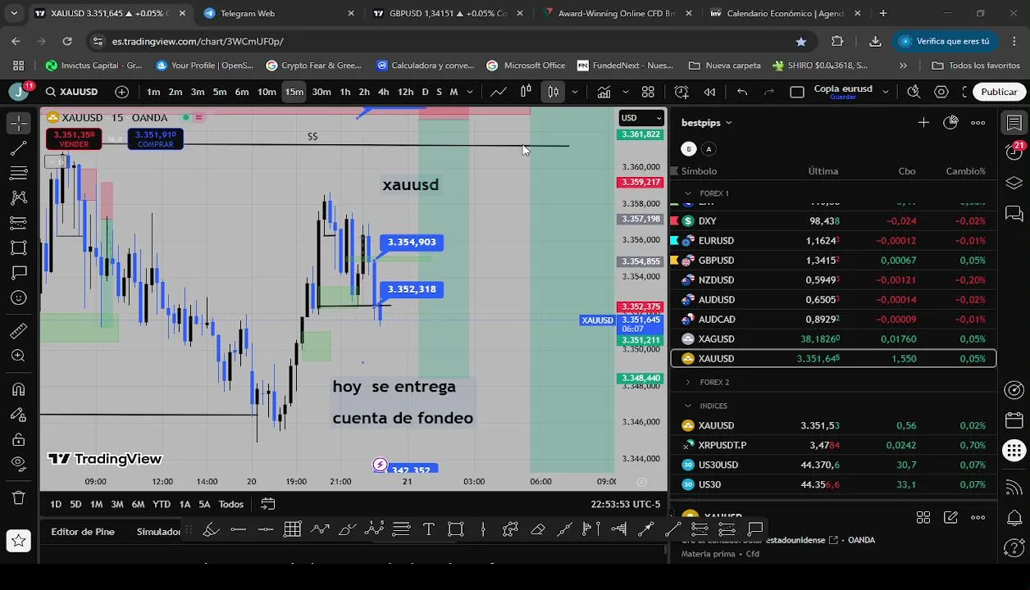Open the emoji icons tool
This screenshot has width=1030, height=590.
pos(18,297)
